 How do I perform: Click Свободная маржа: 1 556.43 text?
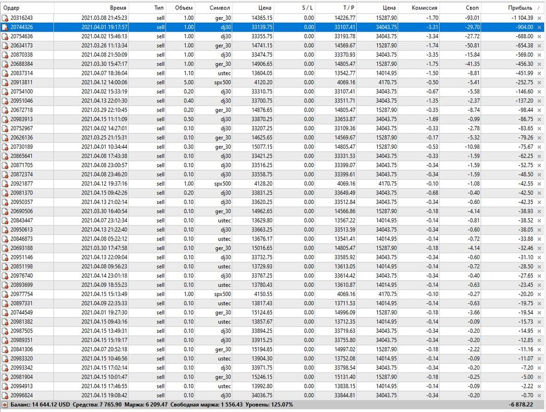pos(206,405)
